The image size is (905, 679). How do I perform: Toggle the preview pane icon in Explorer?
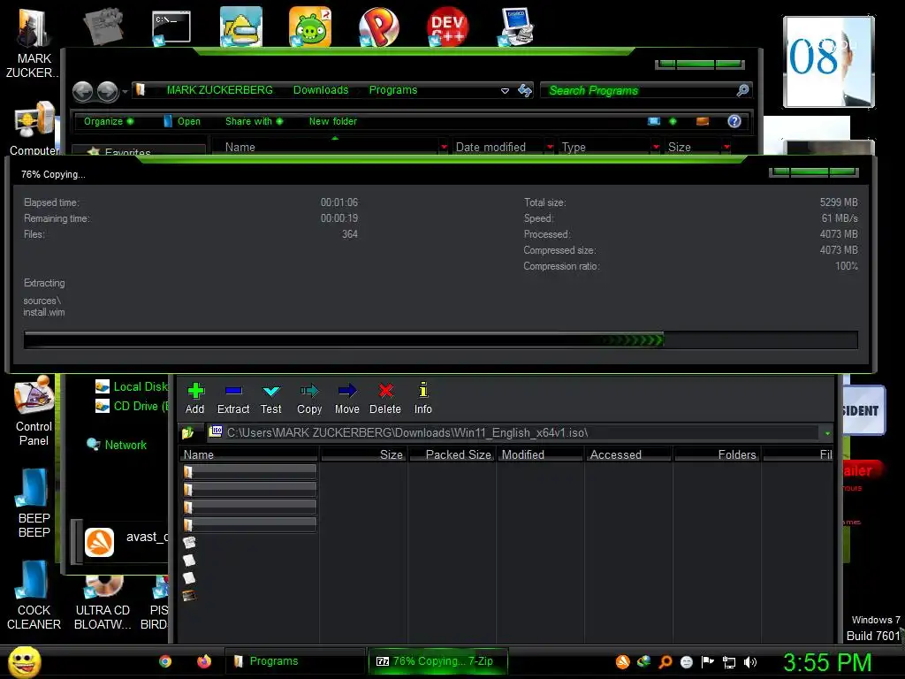tap(703, 121)
